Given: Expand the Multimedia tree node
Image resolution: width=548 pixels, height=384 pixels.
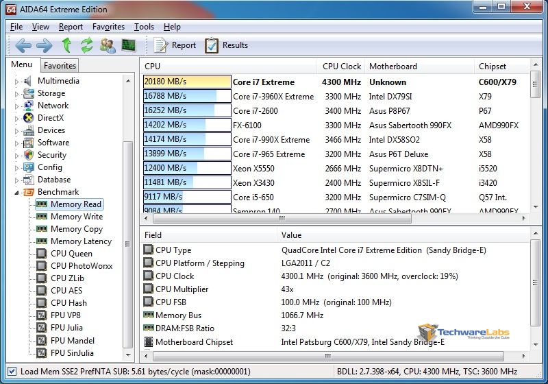Looking at the screenshot, I should (x=16, y=82).
